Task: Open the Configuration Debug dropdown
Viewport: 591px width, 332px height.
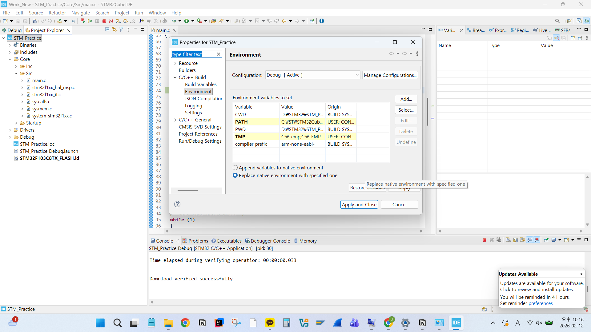Action: coord(312,75)
